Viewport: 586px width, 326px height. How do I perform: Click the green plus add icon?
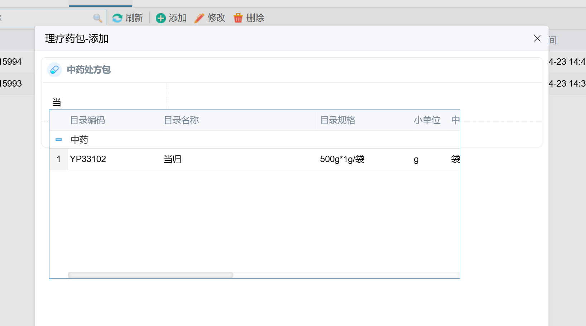coord(161,18)
